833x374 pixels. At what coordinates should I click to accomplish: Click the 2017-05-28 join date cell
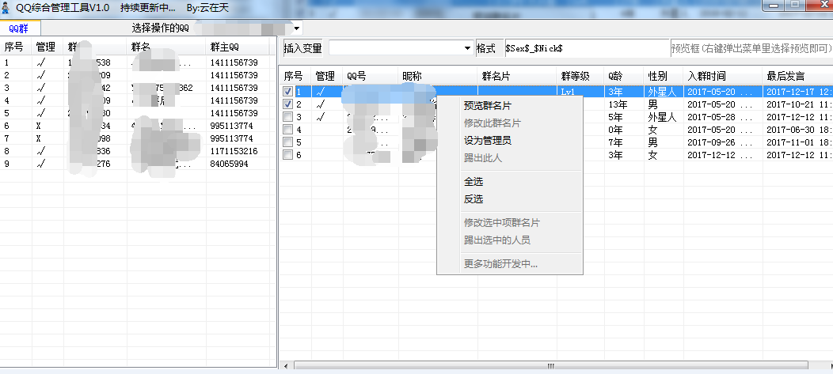click(723, 117)
